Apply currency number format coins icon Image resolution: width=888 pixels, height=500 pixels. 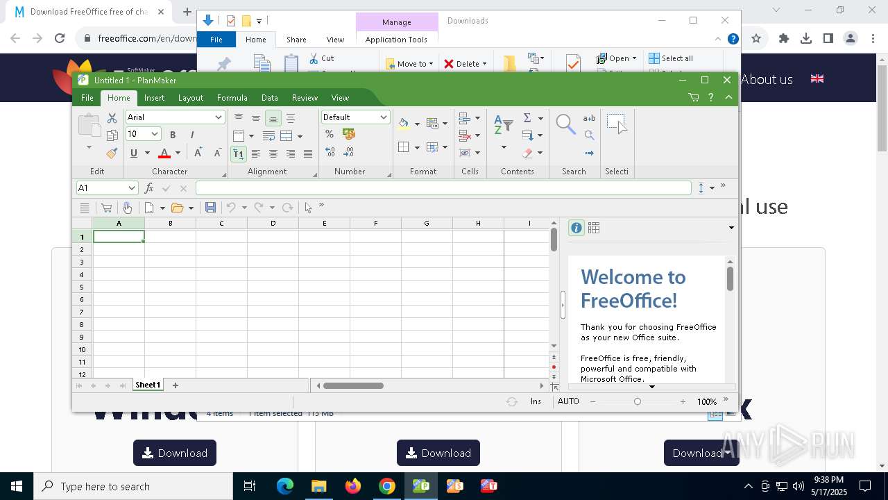click(349, 134)
